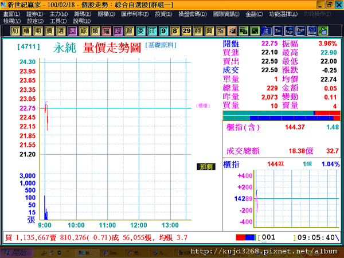Click the Page Up toolbar button
This screenshot has width=344, height=258.
(x=289, y=31)
